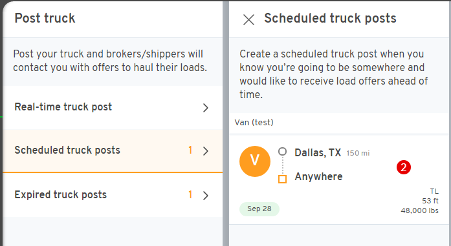Click Dallas, TX origin text
This screenshot has width=451, height=246.
pyautogui.click(x=318, y=153)
